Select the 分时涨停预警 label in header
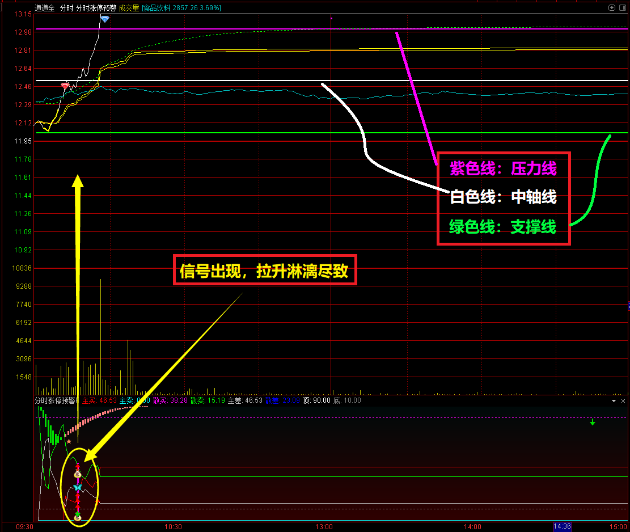 click(x=96, y=8)
